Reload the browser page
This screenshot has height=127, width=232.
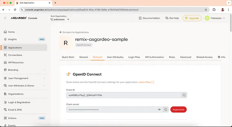click(15, 10)
